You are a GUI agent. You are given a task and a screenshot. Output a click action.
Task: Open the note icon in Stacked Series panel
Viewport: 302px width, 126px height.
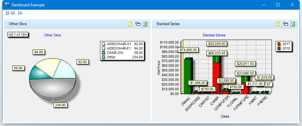pos(277,24)
